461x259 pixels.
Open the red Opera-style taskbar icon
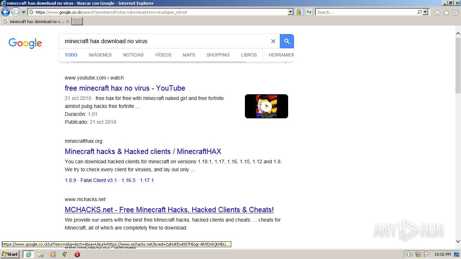pyautogui.click(x=77, y=254)
